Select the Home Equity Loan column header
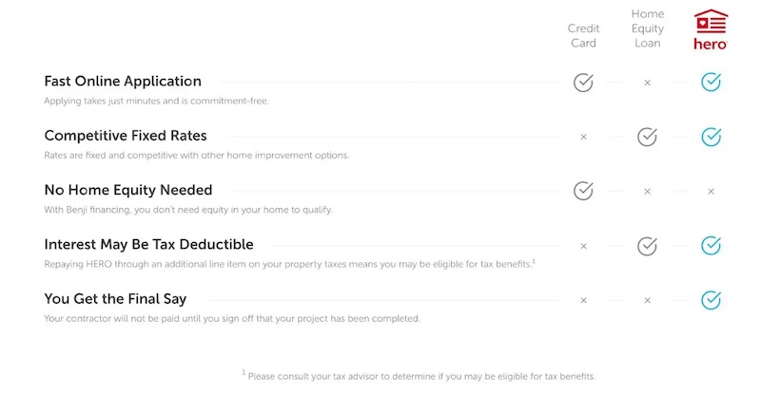The height and width of the screenshot is (393, 761). (x=648, y=28)
